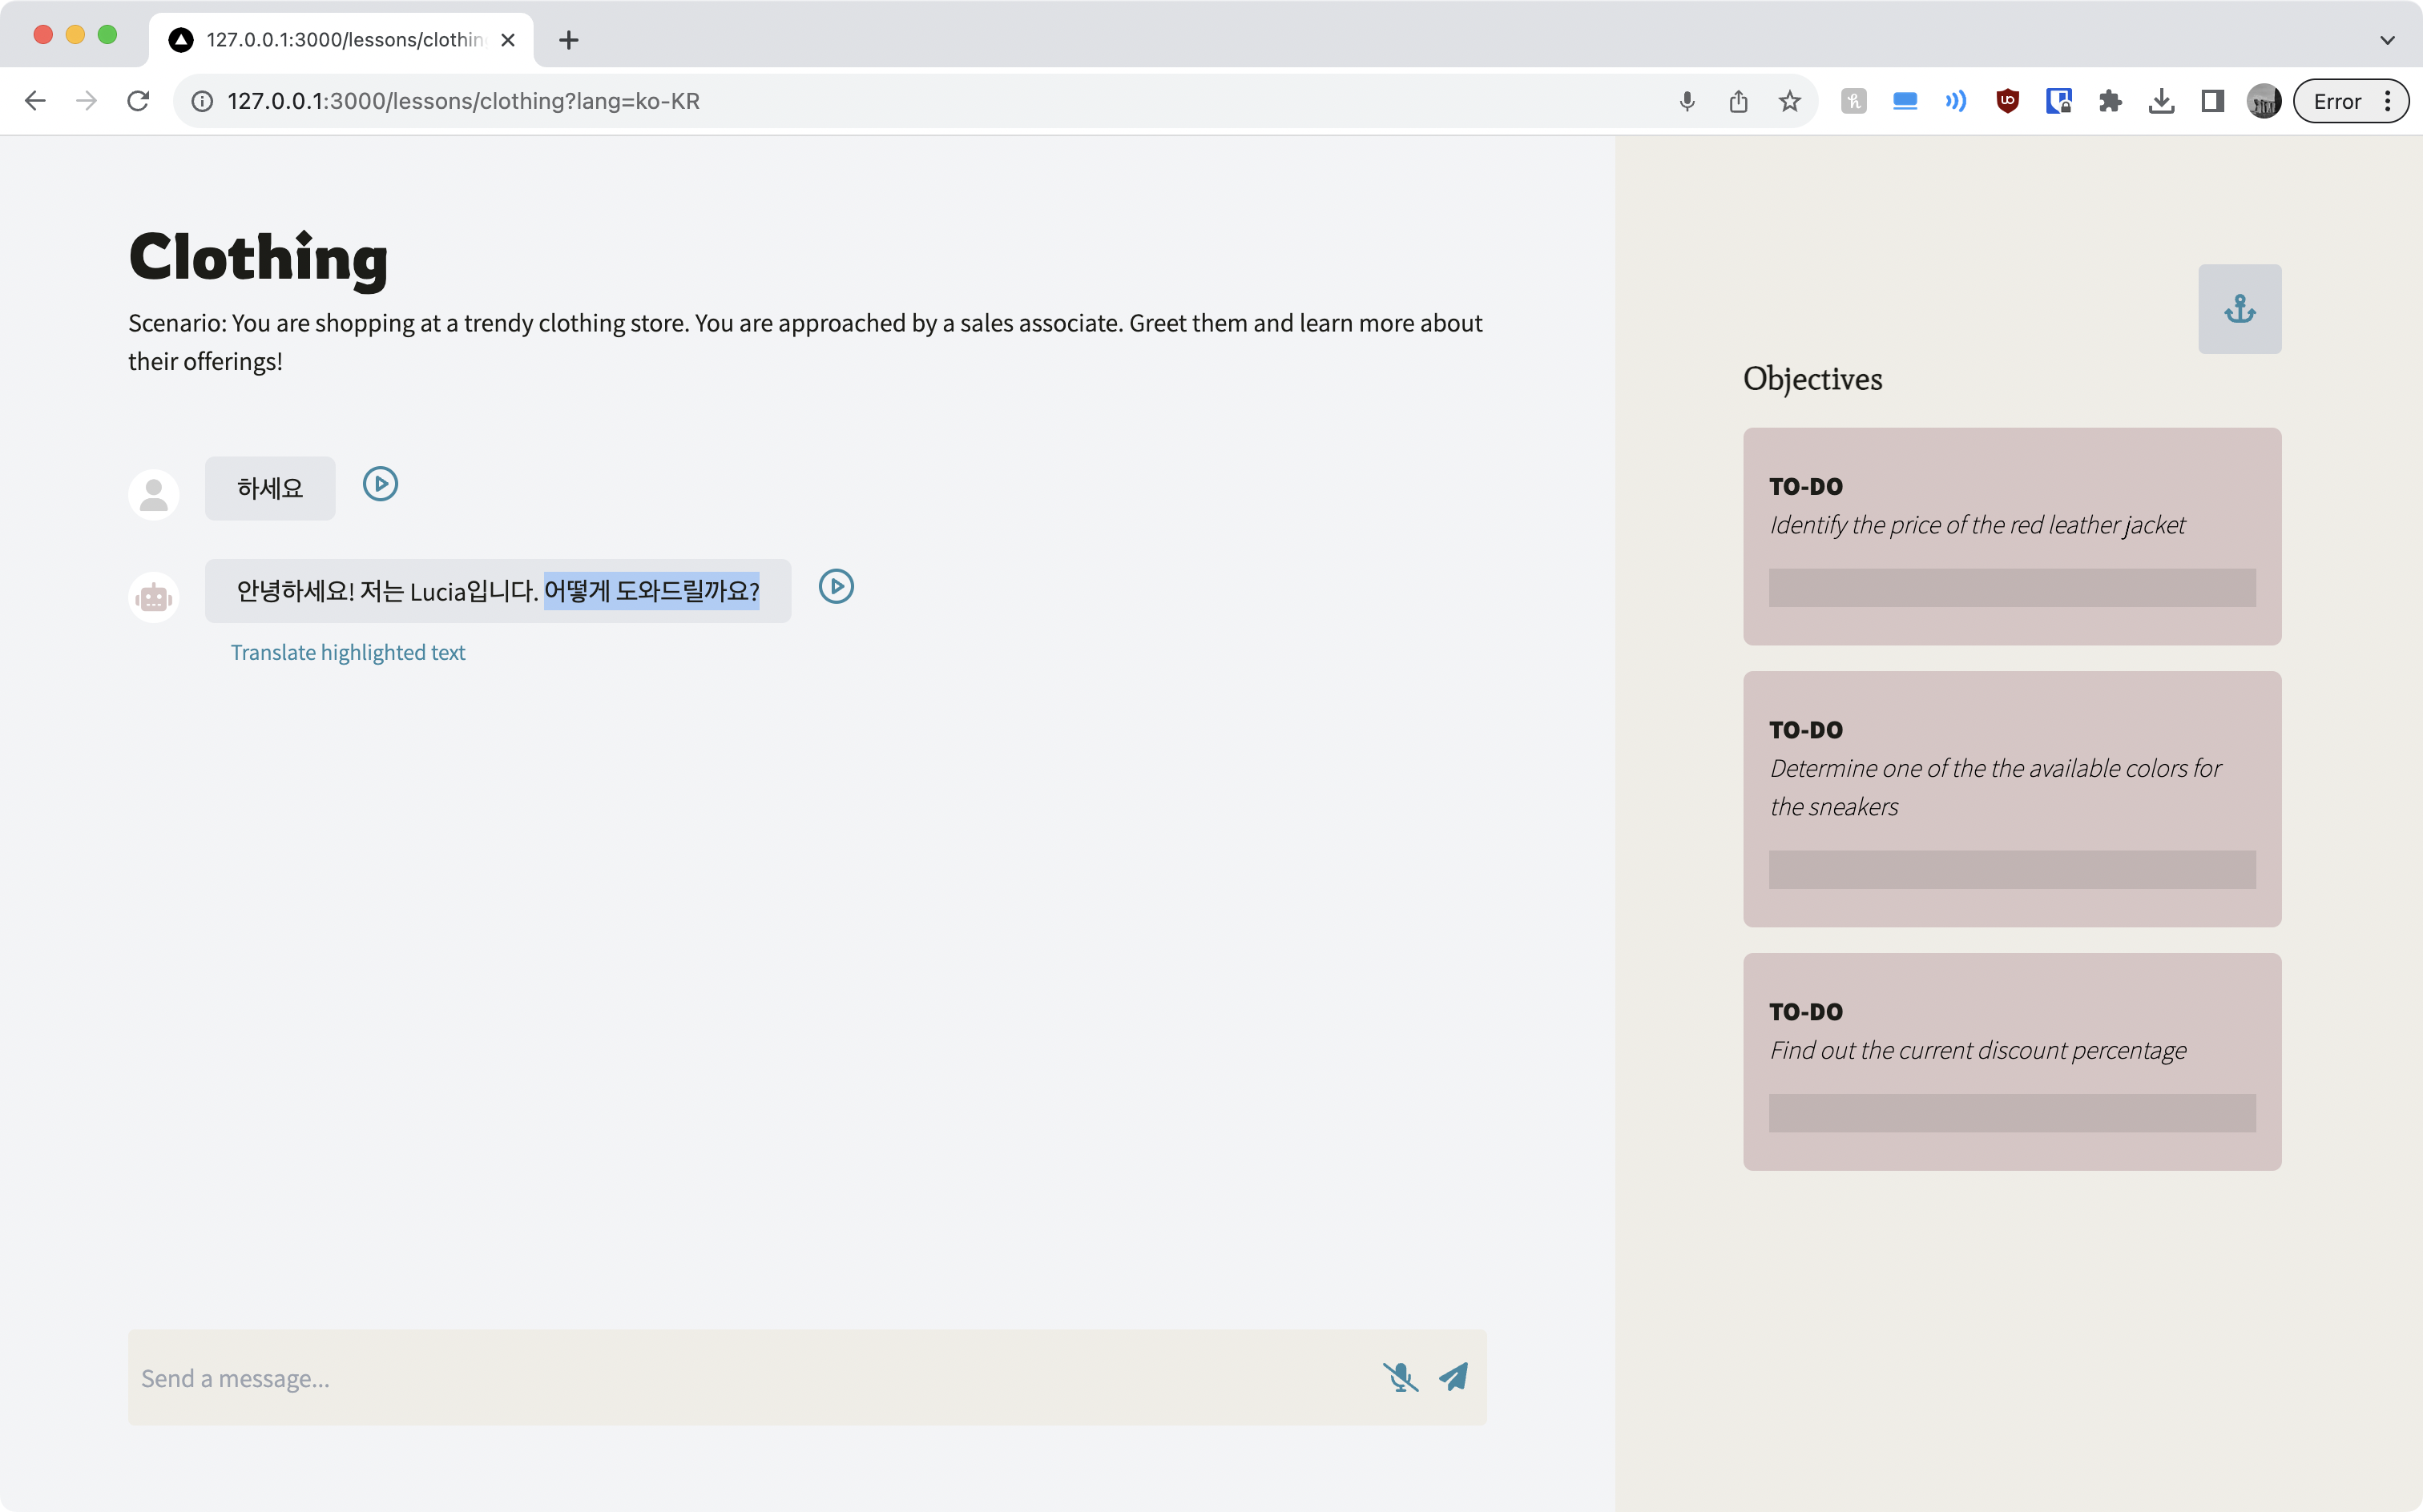The width and height of the screenshot is (2423, 1512).
Task: Click the address bar microphone icon
Action: 1687,101
